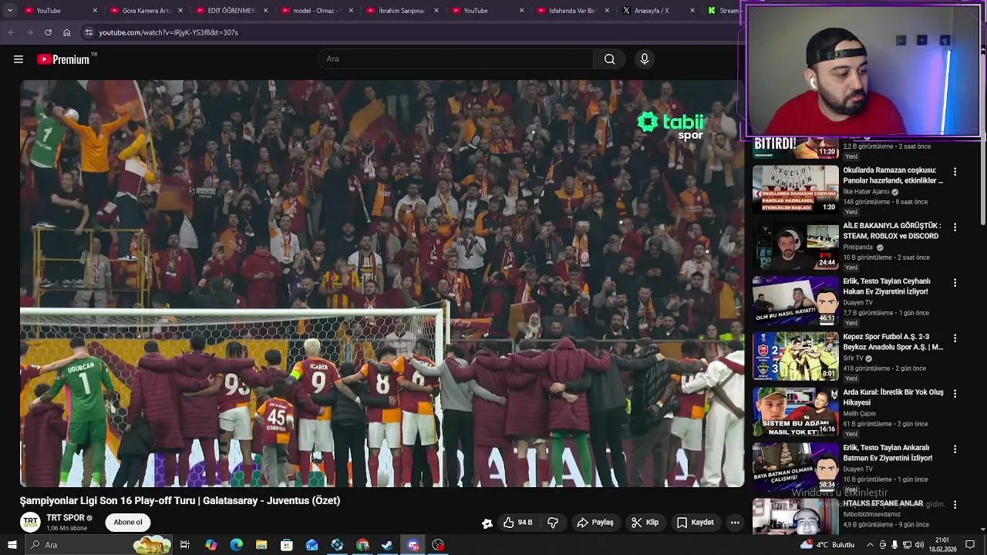Click the site info icon in address bar
Image resolution: width=987 pixels, height=555 pixels.
point(89,32)
